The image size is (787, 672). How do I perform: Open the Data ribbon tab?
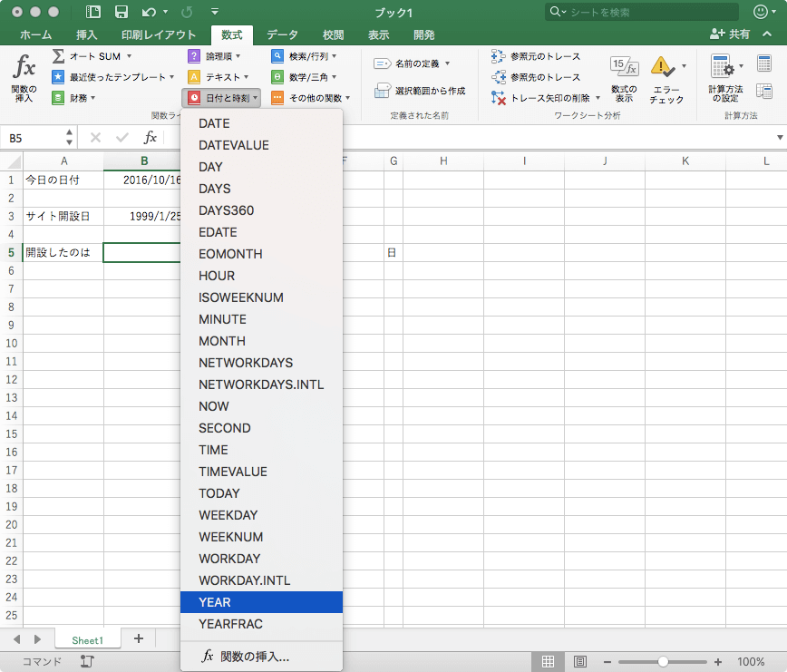(x=282, y=34)
